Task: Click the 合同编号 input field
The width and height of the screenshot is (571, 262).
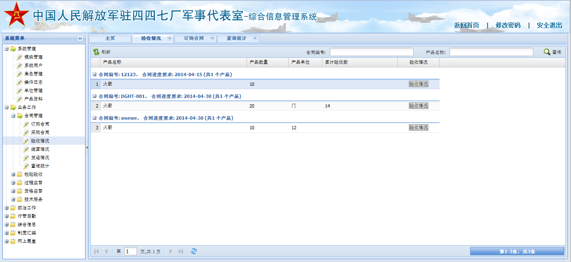Action: click(x=371, y=52)
